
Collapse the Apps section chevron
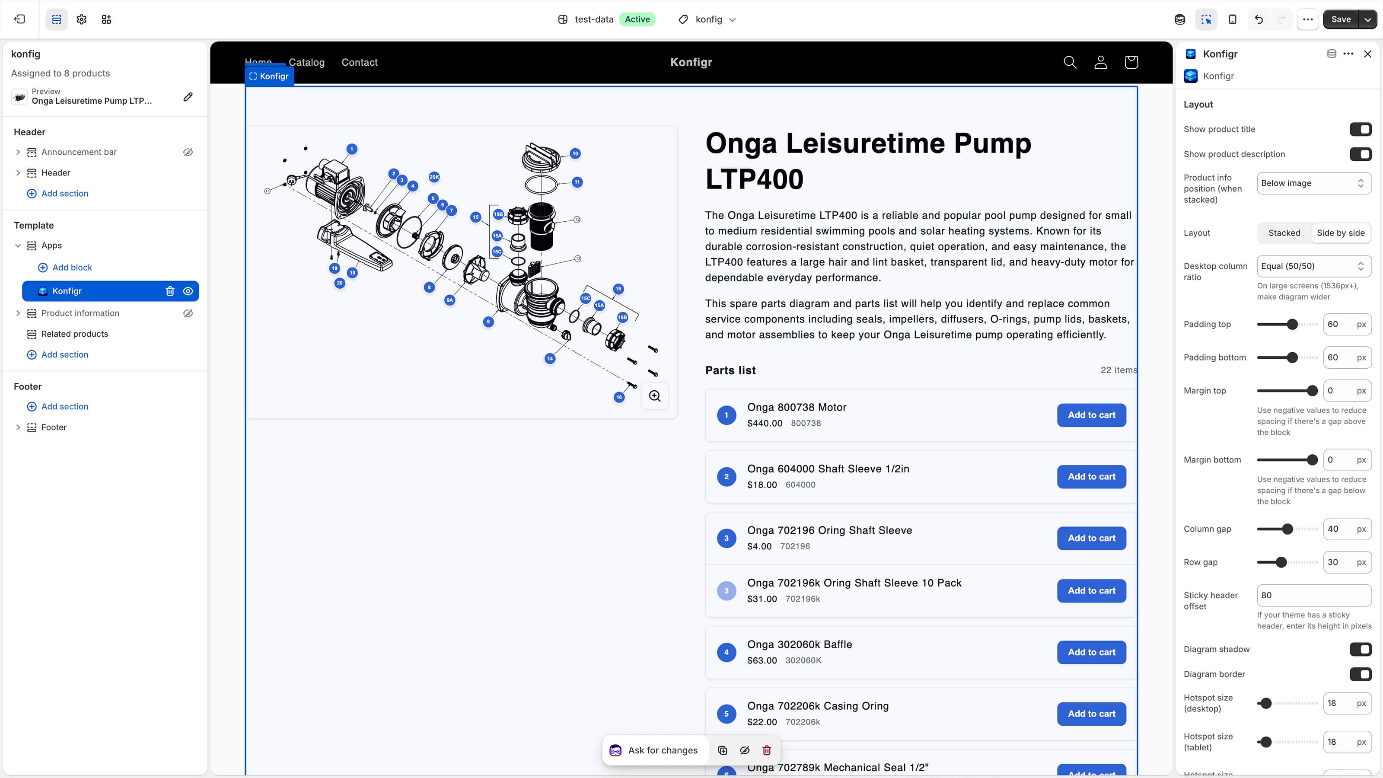point(18,246)
